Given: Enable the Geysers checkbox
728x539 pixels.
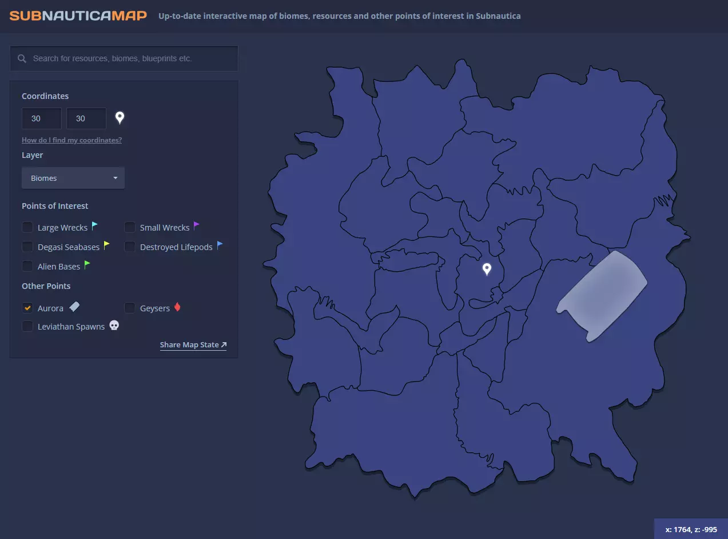Looking at the screenshot, I should coord(130,308).
